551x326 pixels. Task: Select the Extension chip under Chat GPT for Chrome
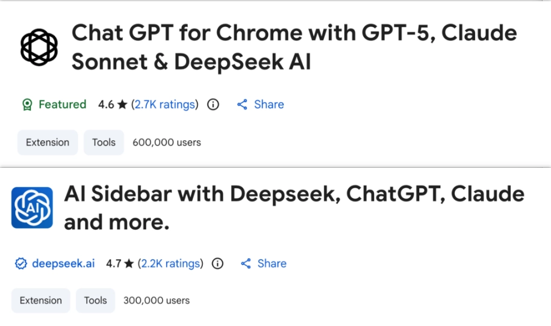click(48, 143)
